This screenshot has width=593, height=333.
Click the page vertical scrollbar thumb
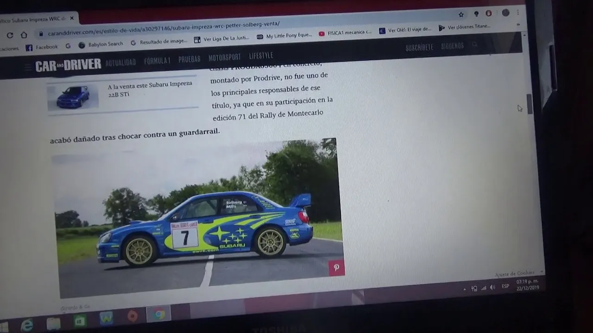[530, 104]
